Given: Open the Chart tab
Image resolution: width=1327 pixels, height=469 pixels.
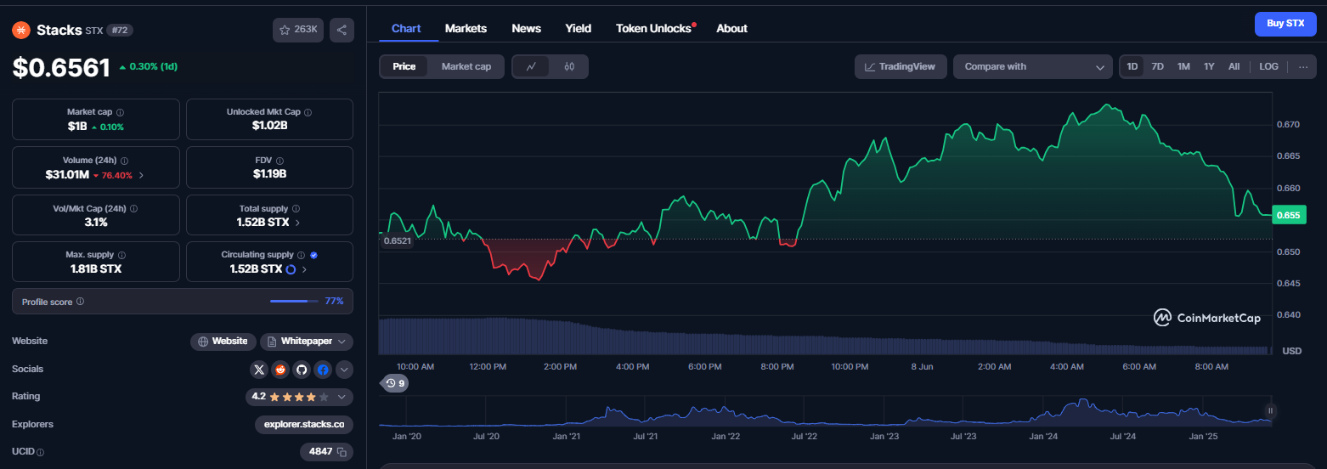Looking at the screenshot, I should point(406,28).
